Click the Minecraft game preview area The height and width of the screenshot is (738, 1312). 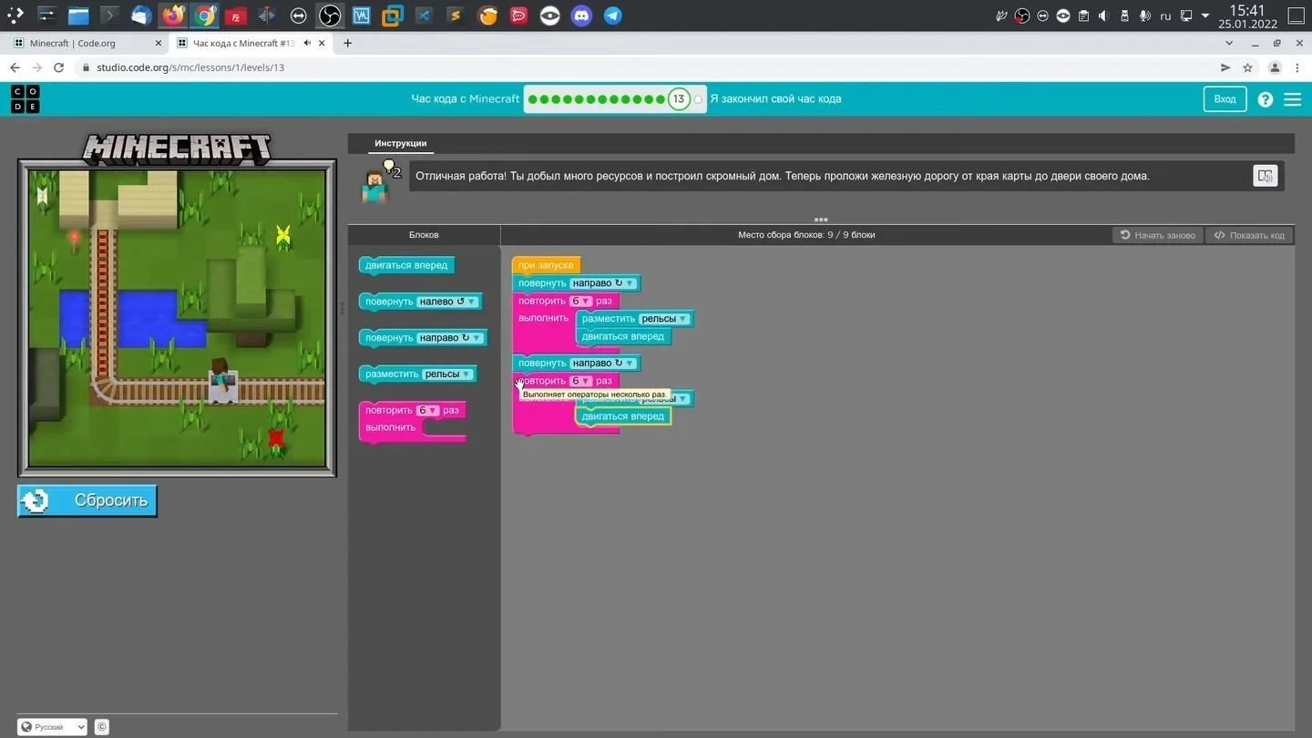point(178,318)
